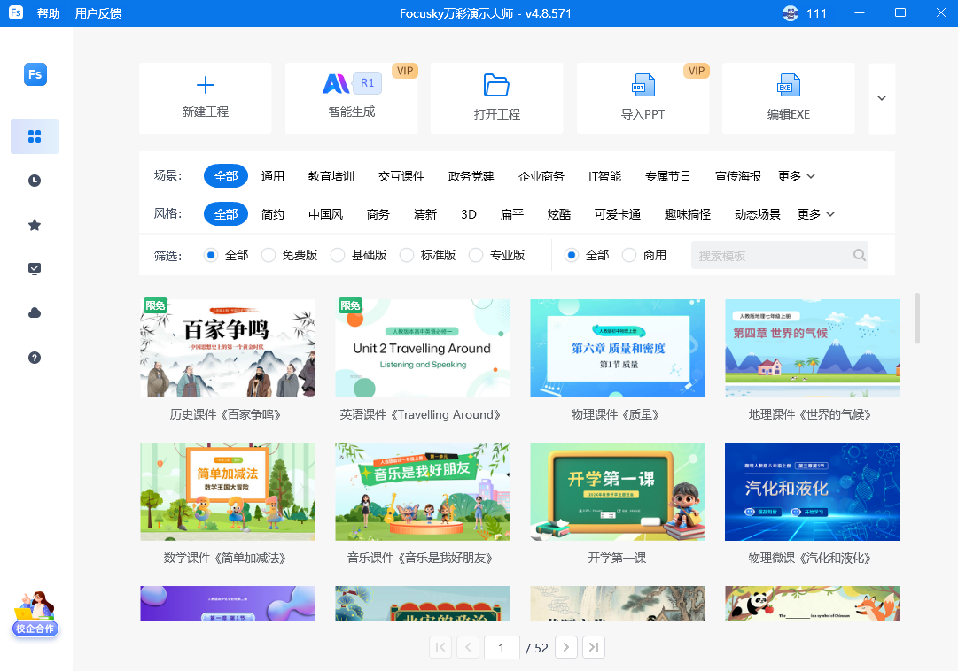Open the 开学第一课 template thumbnail
This screenshot has width=958, height=671.
tap(617, 492)
